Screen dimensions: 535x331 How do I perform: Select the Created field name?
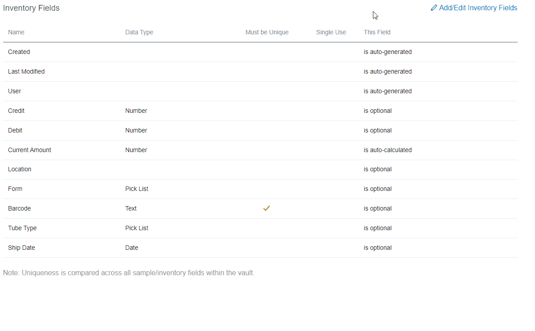(19, 52)
